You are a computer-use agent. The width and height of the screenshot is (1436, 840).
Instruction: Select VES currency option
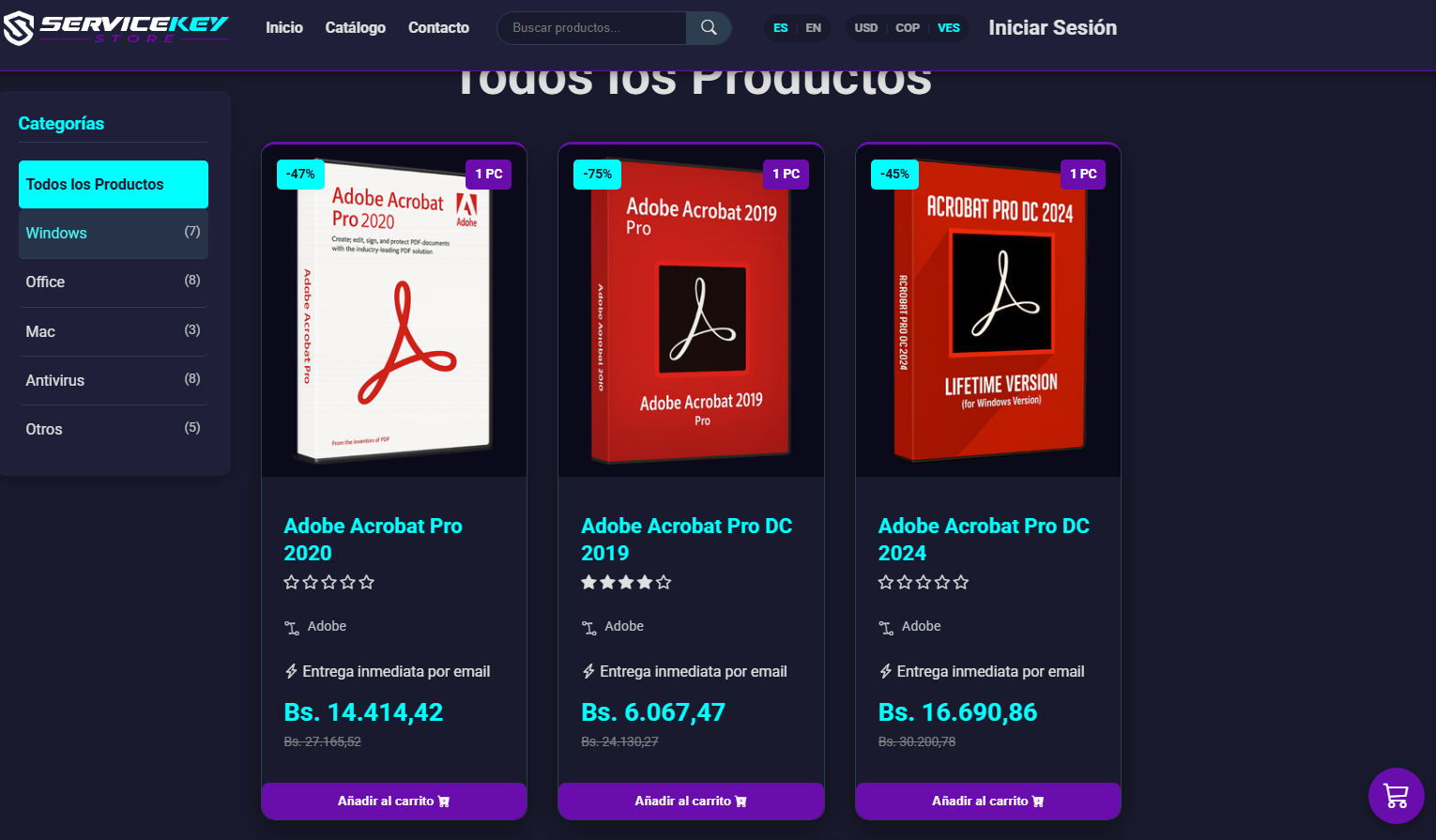click(x=949, y=28)
